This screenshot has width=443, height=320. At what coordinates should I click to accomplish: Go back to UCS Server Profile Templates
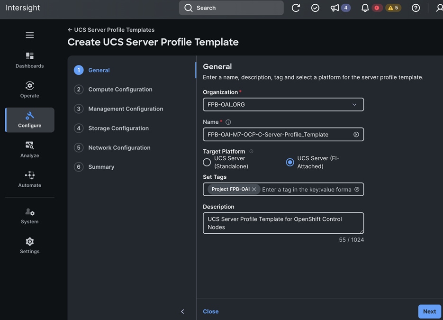click(111, 30)
